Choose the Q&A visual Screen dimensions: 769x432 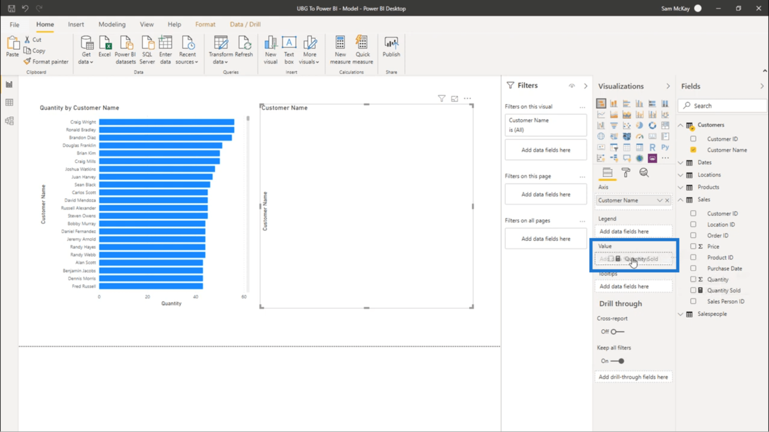pos(627,158)
